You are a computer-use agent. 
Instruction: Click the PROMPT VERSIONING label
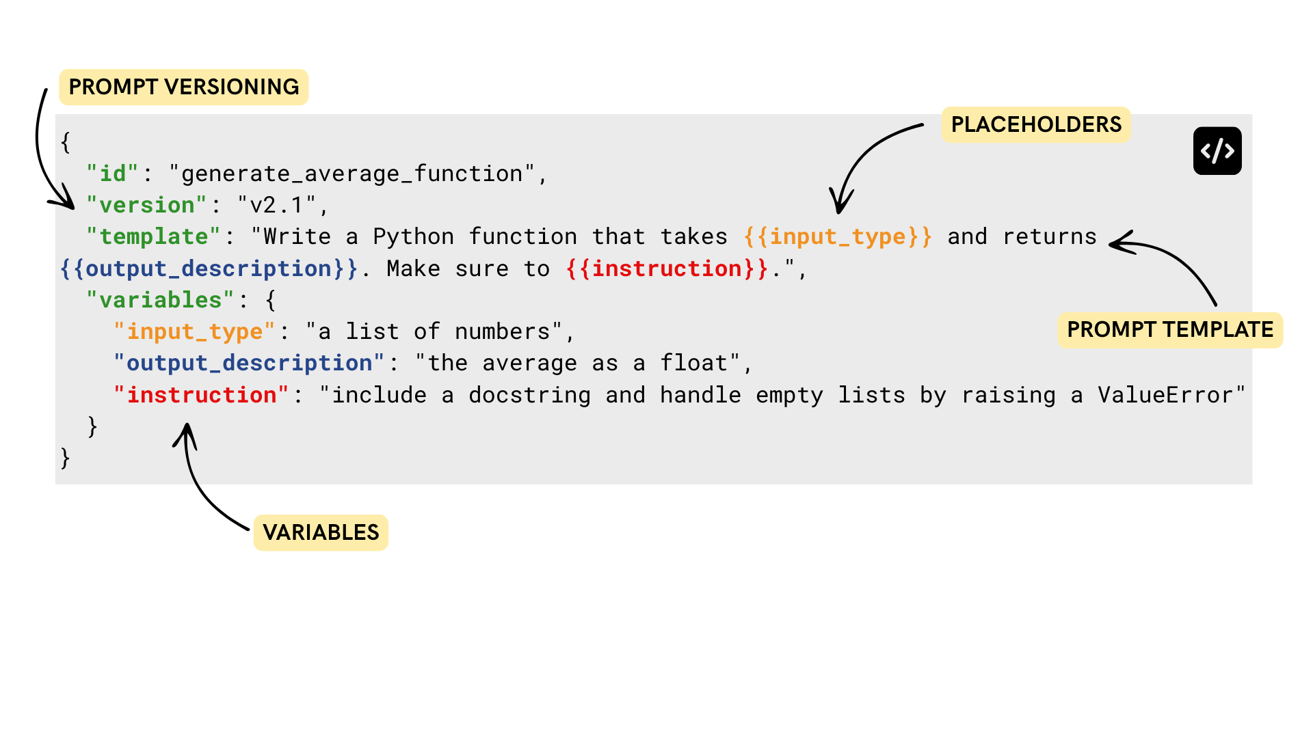[x=183, y=87]
